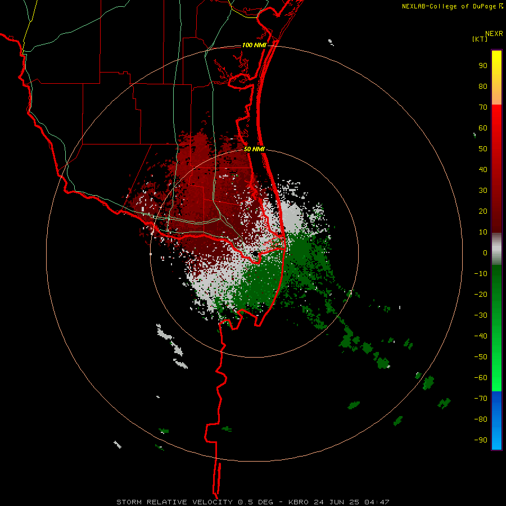Click the -70 knot label on the scale
Screen dimensions: 506x506
481,399
